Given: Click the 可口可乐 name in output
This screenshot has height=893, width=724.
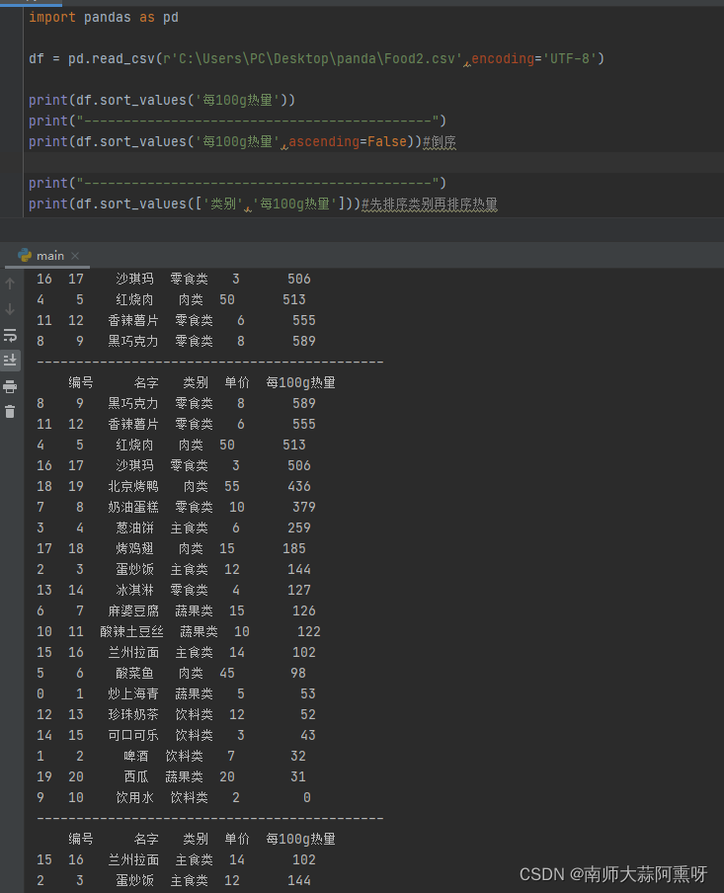Looking at the screenshot, I should (x=133, y=735).
